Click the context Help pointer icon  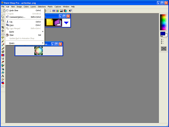(70, 11)
